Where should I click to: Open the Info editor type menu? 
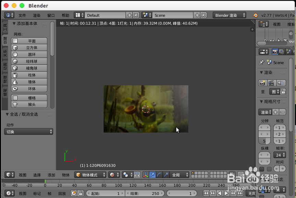[10, 15]
